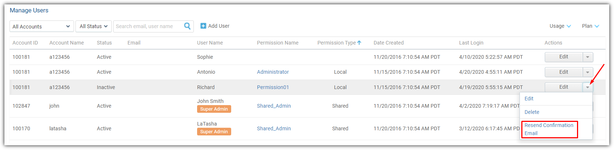Focus the search email, user name field

148,26
